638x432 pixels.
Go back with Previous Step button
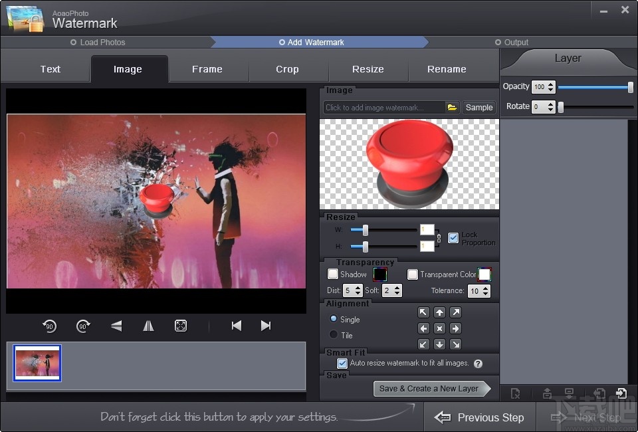coord(479,417)
